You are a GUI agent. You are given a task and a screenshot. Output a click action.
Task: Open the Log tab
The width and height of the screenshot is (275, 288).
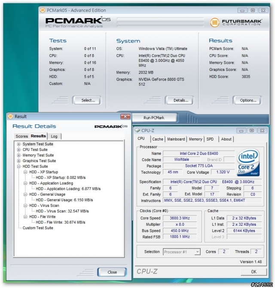(54, 136)
